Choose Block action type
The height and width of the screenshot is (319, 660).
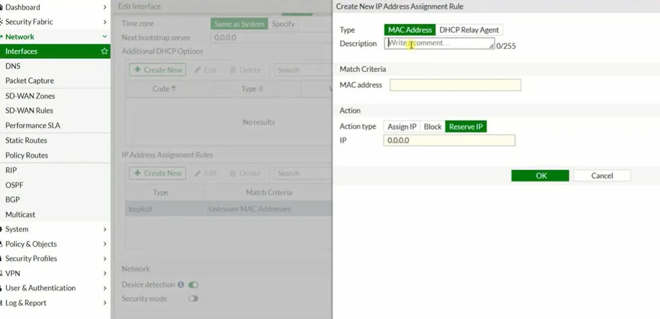pyautogui.click(x=433, y=127)
